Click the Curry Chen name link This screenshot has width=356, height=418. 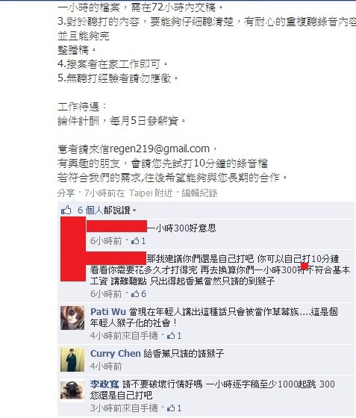[x=116, y=354]
